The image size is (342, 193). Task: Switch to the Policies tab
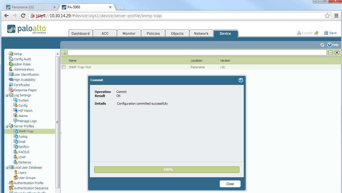(153, 33)
